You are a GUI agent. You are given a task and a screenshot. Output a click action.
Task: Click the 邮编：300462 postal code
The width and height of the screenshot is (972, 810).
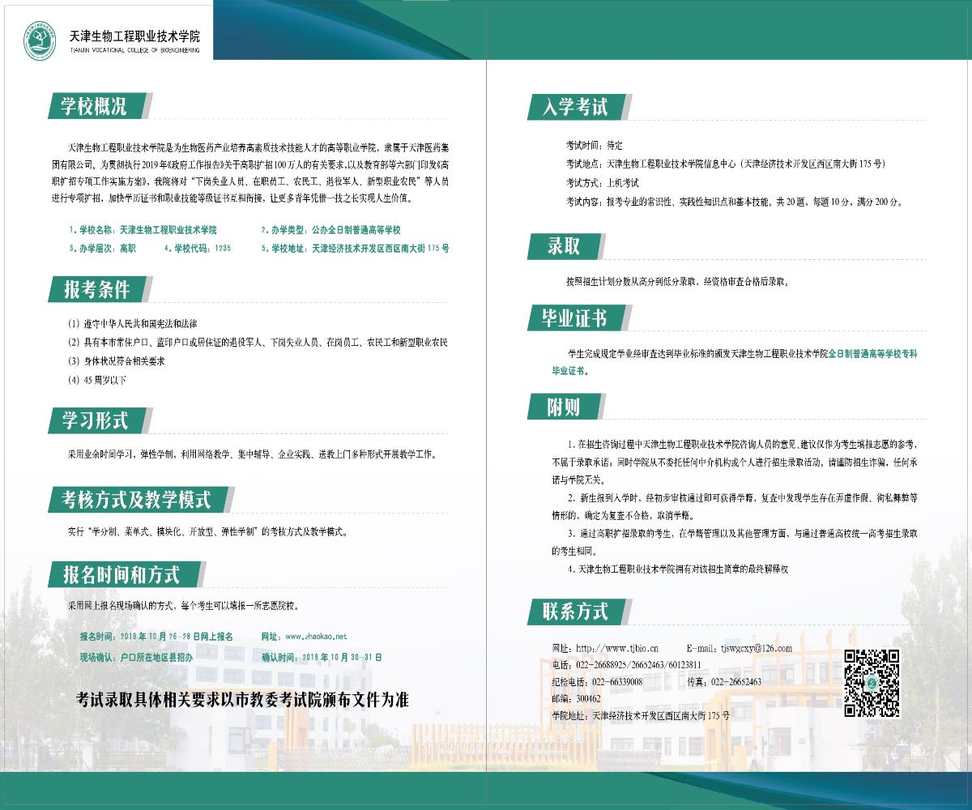coord(576,699)
